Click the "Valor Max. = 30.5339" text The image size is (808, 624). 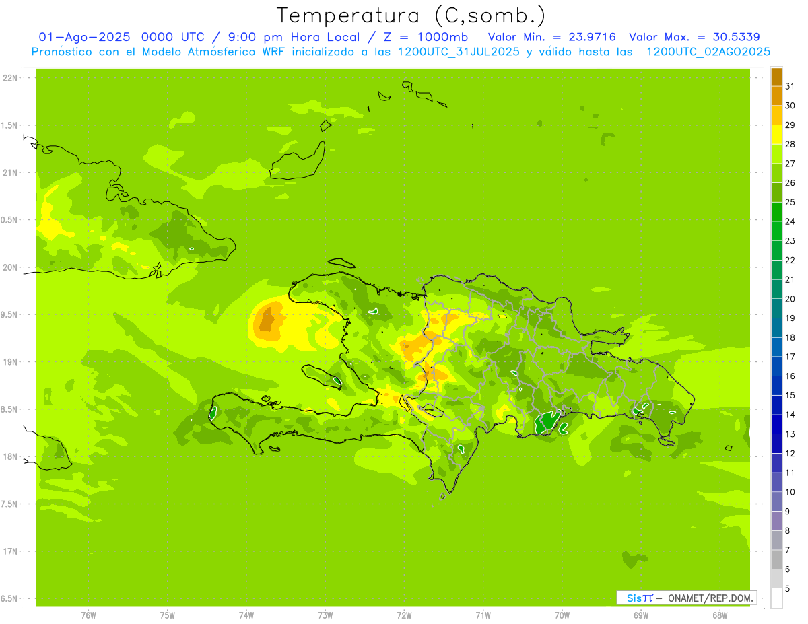[694, 37]
